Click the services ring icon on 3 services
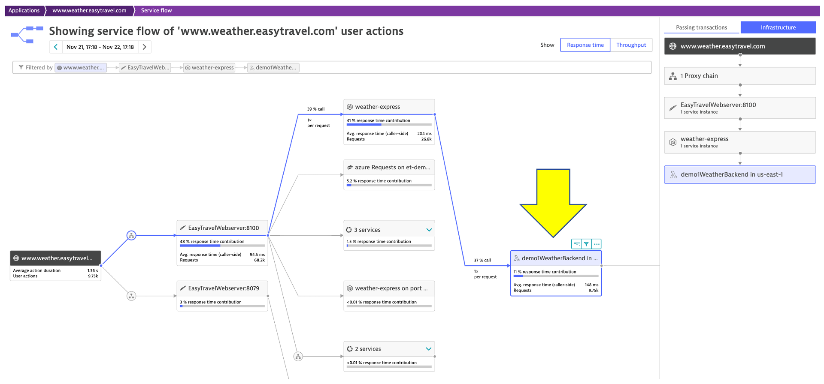Image resolution: width=824 pixels, height=384 pixels. [349, 230]
